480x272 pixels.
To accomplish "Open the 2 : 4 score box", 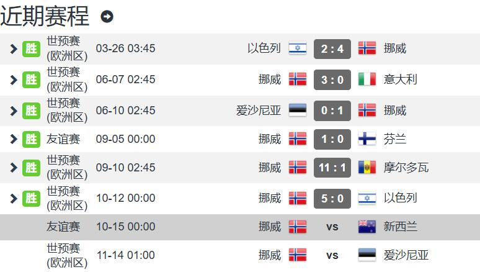I will (x=332, y=48).
